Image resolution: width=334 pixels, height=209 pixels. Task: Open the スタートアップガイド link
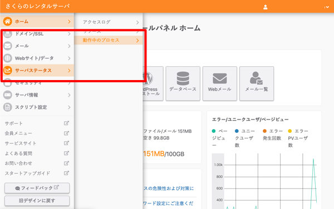27,173
